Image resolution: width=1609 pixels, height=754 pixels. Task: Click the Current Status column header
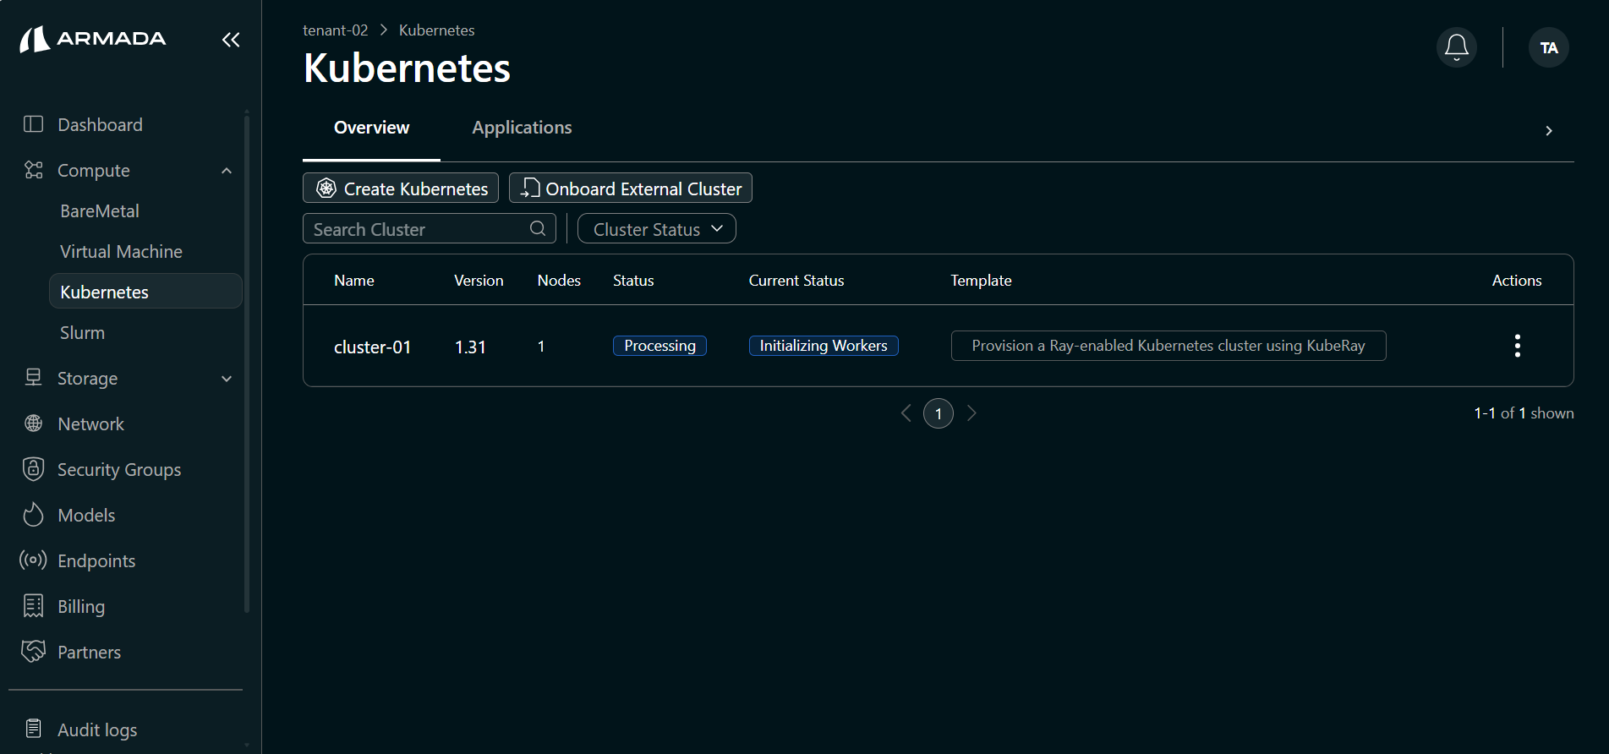(796, 281)
